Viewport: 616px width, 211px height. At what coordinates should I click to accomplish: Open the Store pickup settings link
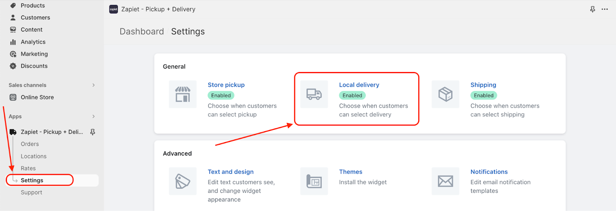coord(226,85)
